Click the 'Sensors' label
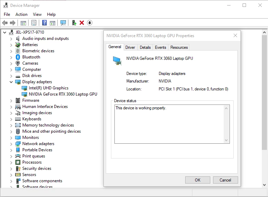This screenshot has height=197, width=268. 29,175
